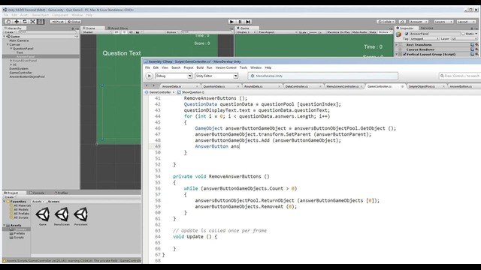Open the Account dropdown
481x270 pixels.
click(419, 22)
